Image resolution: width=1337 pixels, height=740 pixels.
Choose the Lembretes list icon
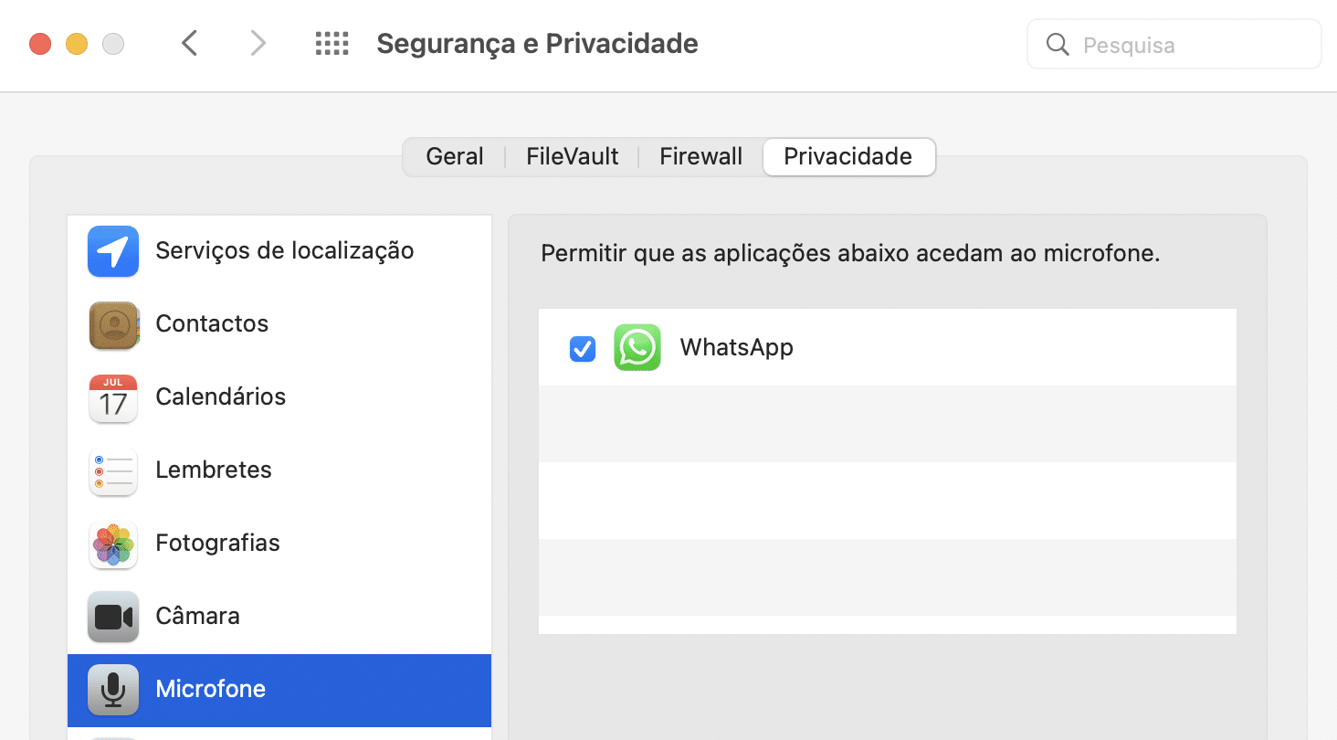tap(113, 470)
